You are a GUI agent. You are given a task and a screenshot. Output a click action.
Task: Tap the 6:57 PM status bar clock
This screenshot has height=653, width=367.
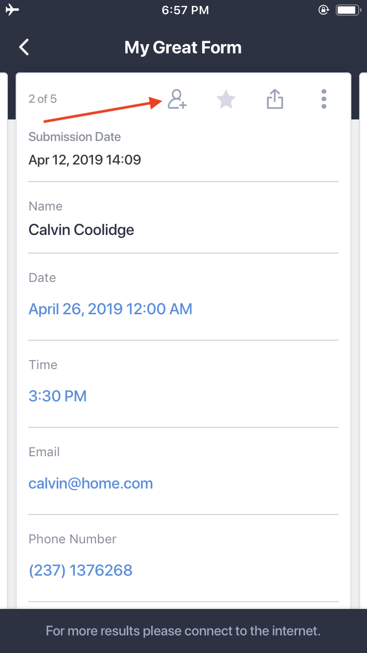[x=185, y=10]
